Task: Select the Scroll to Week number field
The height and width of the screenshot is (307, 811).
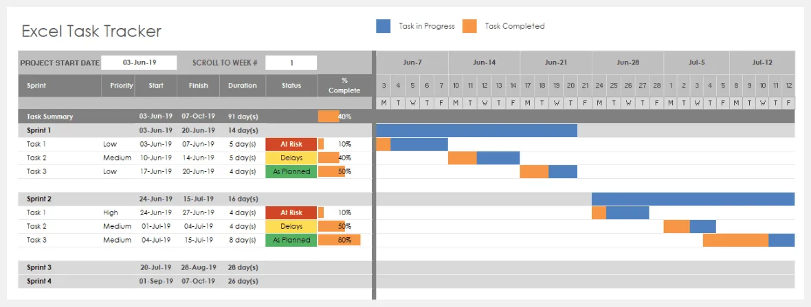Action: [291, 62]
